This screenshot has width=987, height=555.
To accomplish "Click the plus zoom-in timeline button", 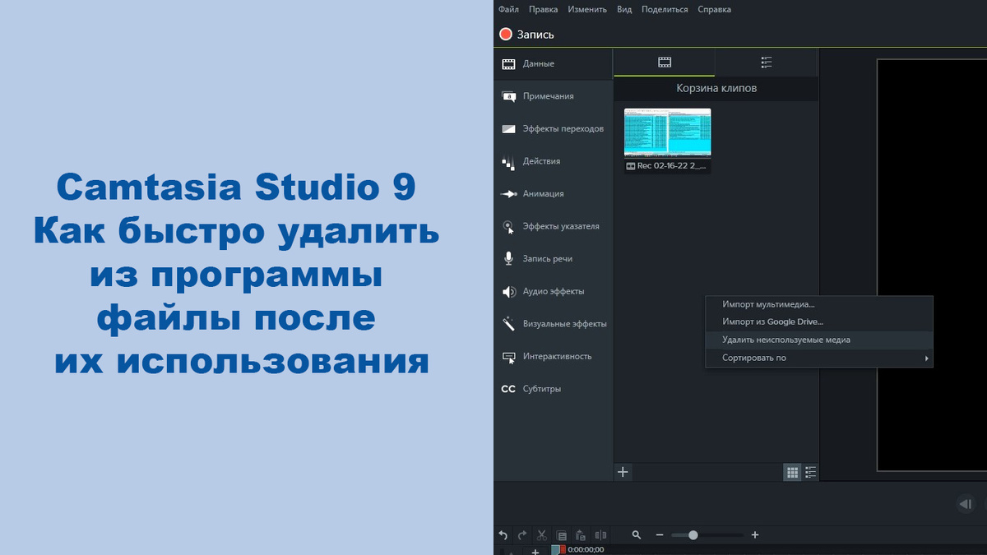I will coord(755,535).
